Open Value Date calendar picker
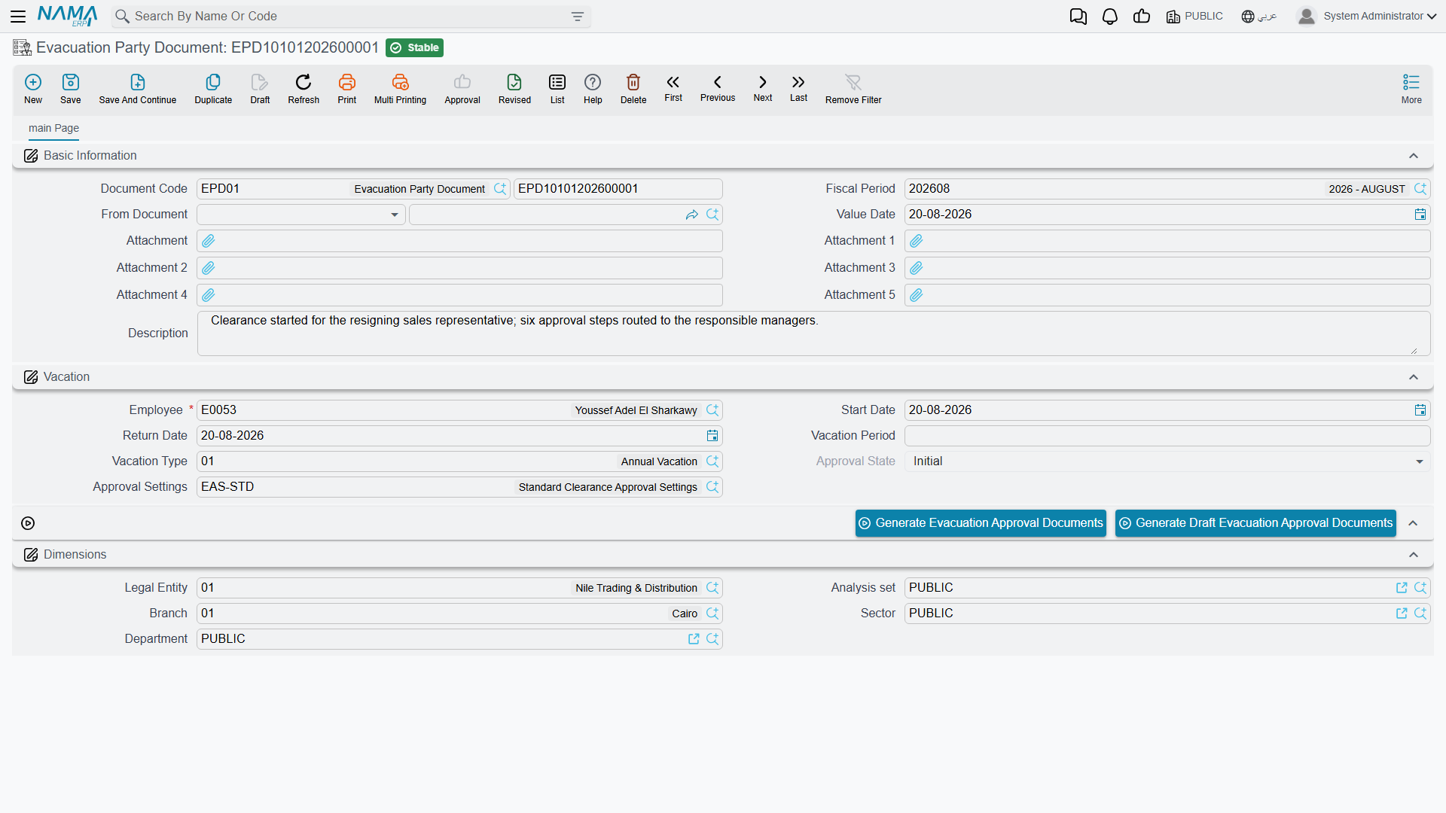1446x813 pixels. (1420, 215)
